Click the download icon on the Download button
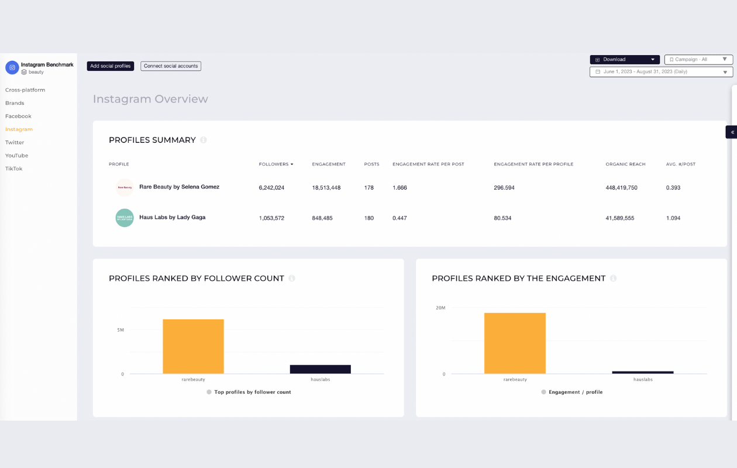Image resolution: width=737 pixels, height=468 pixels. click(x=598, y=60)
